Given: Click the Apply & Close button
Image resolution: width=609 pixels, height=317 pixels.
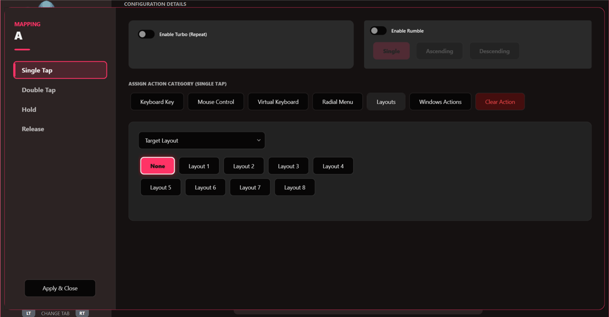Looking at the screenshot, I should (60, 288).
